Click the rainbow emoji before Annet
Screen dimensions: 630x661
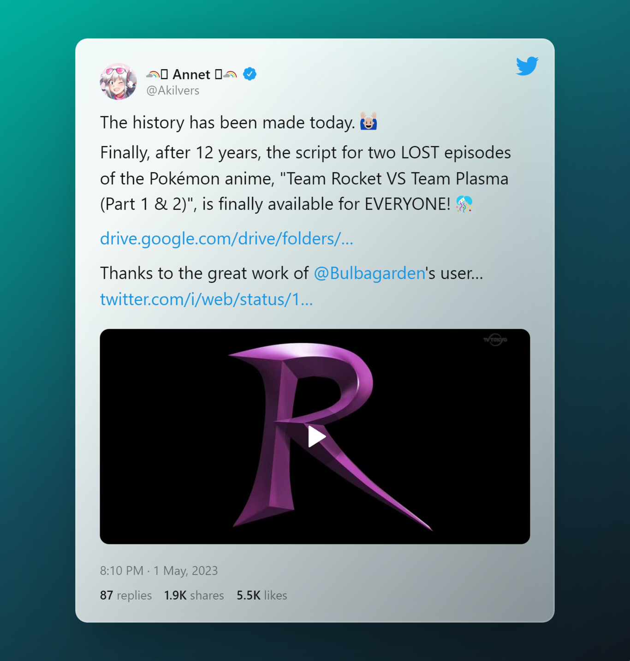[153, 74]
